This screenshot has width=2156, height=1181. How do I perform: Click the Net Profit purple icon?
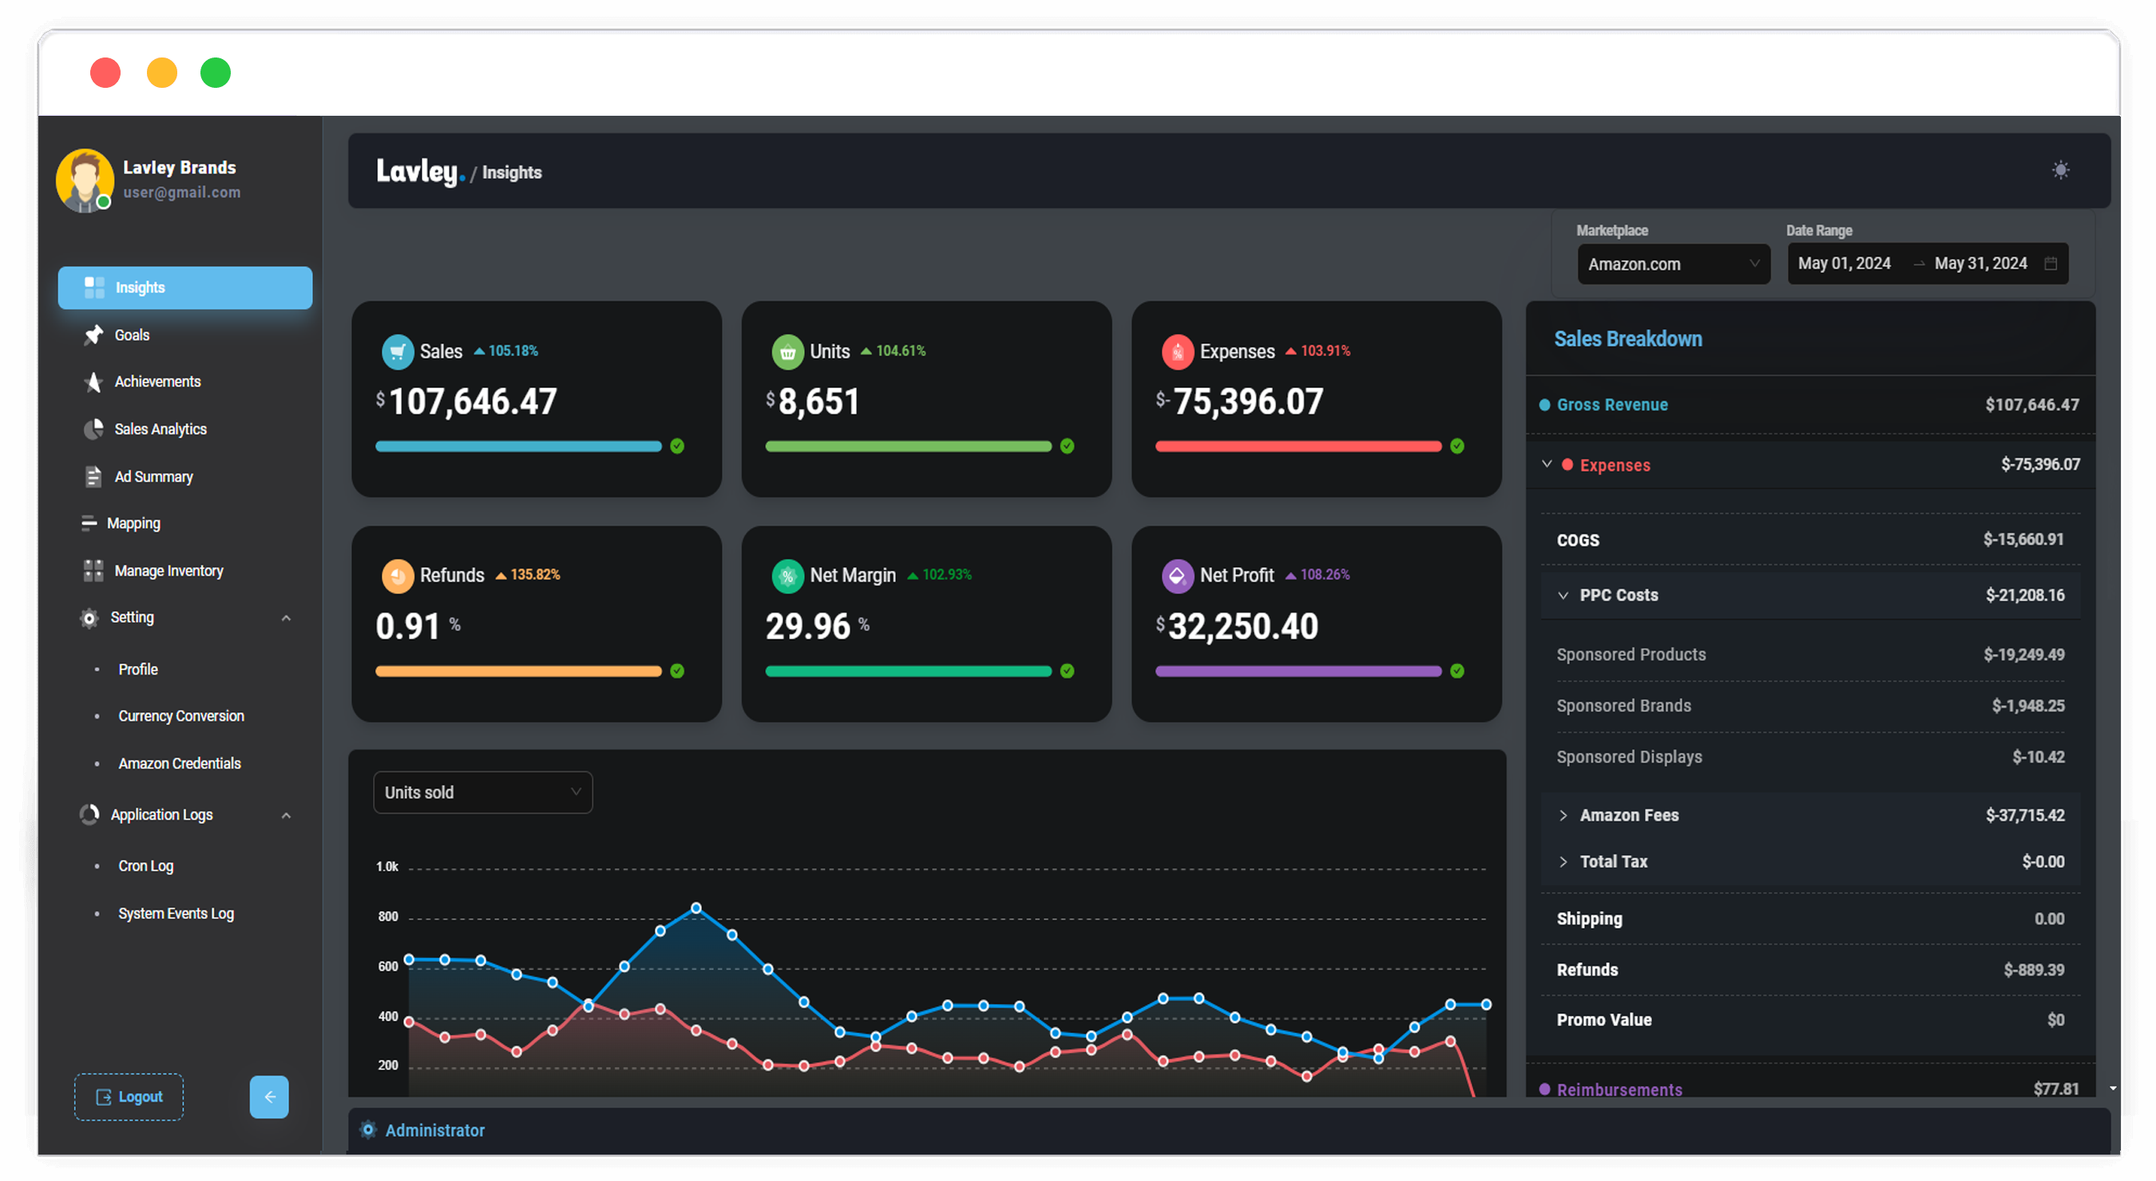click(1178, 576)
